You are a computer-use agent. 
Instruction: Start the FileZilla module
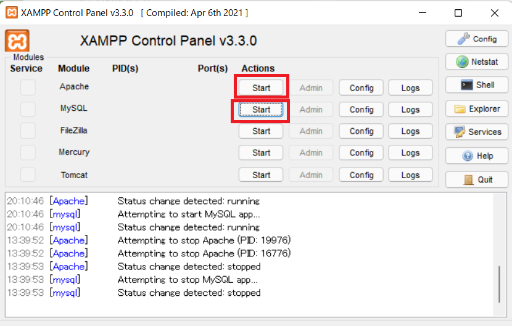pos(261,131)
